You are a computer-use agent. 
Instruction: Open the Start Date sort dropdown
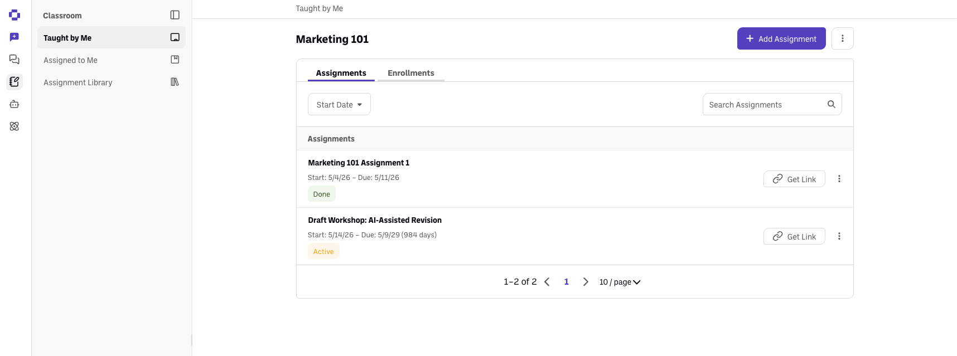point(339,104)
